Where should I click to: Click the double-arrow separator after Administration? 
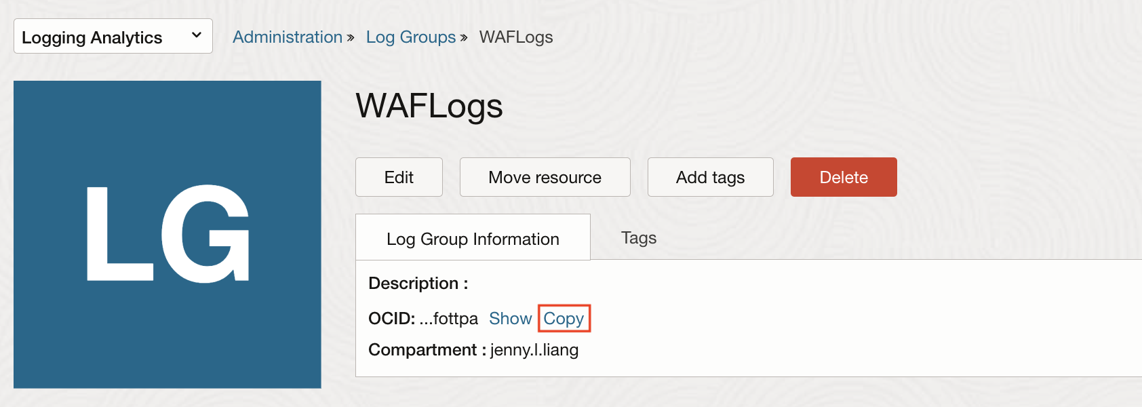pyautogui.click(x=351, y=38)
